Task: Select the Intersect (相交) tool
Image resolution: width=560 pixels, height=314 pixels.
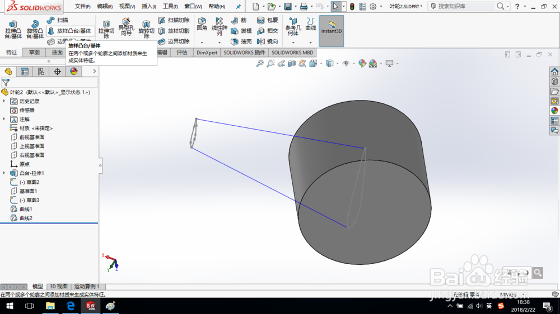Action: click(268, 31)
